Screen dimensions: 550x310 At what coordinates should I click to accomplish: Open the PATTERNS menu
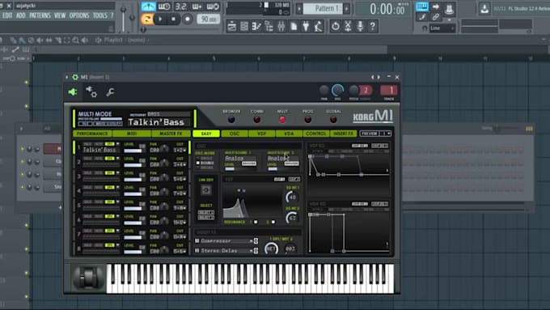[x=40, y=15]
